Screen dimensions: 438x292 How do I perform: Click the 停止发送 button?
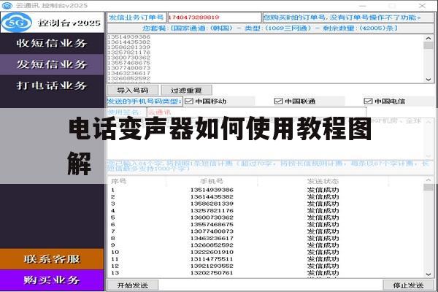pos(408,285)
